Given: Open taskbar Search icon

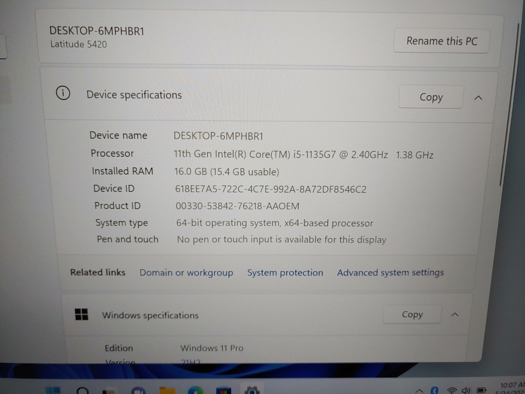Looking at the screenshot, I should [83, 390].
